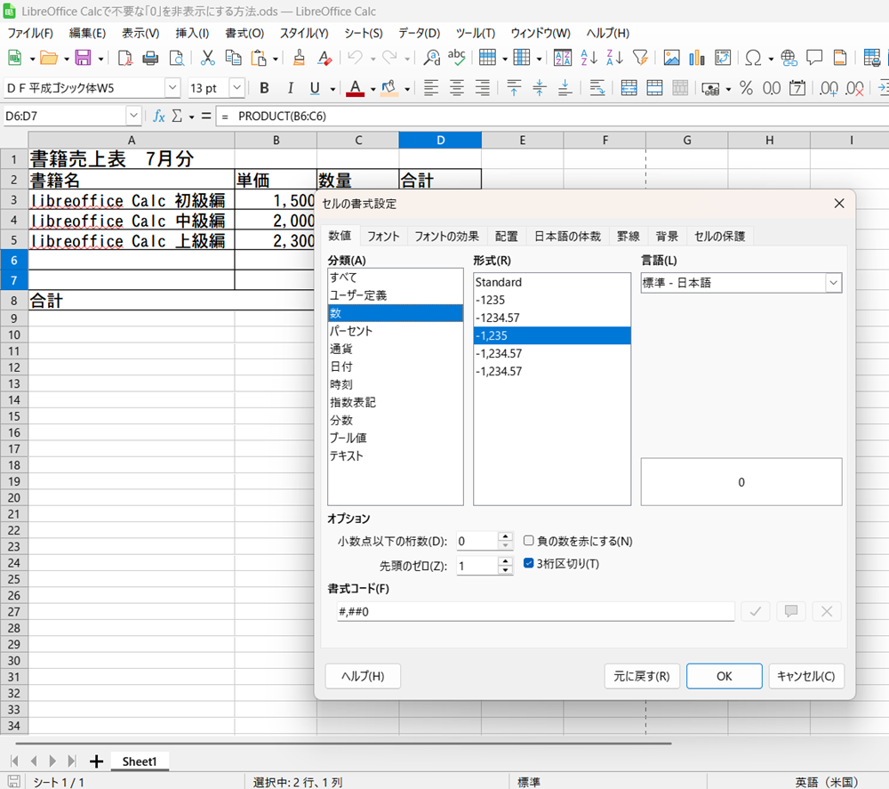Image resolution: width=889 pixels, height=789 pixels.
Task: Click the Sheet1 tab
Action: tap(139, 761)
